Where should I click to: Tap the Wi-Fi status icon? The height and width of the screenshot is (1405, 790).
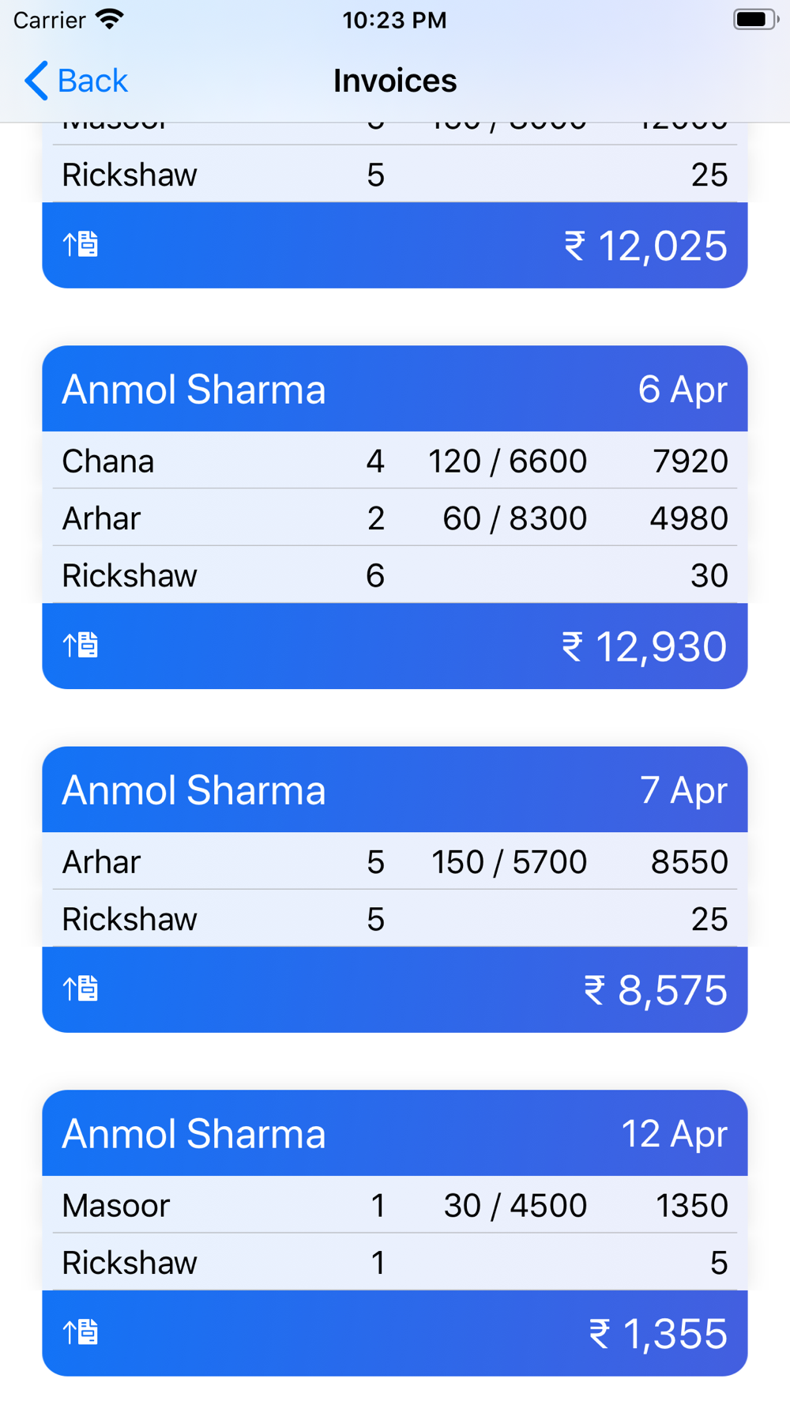tap(110, 20)
